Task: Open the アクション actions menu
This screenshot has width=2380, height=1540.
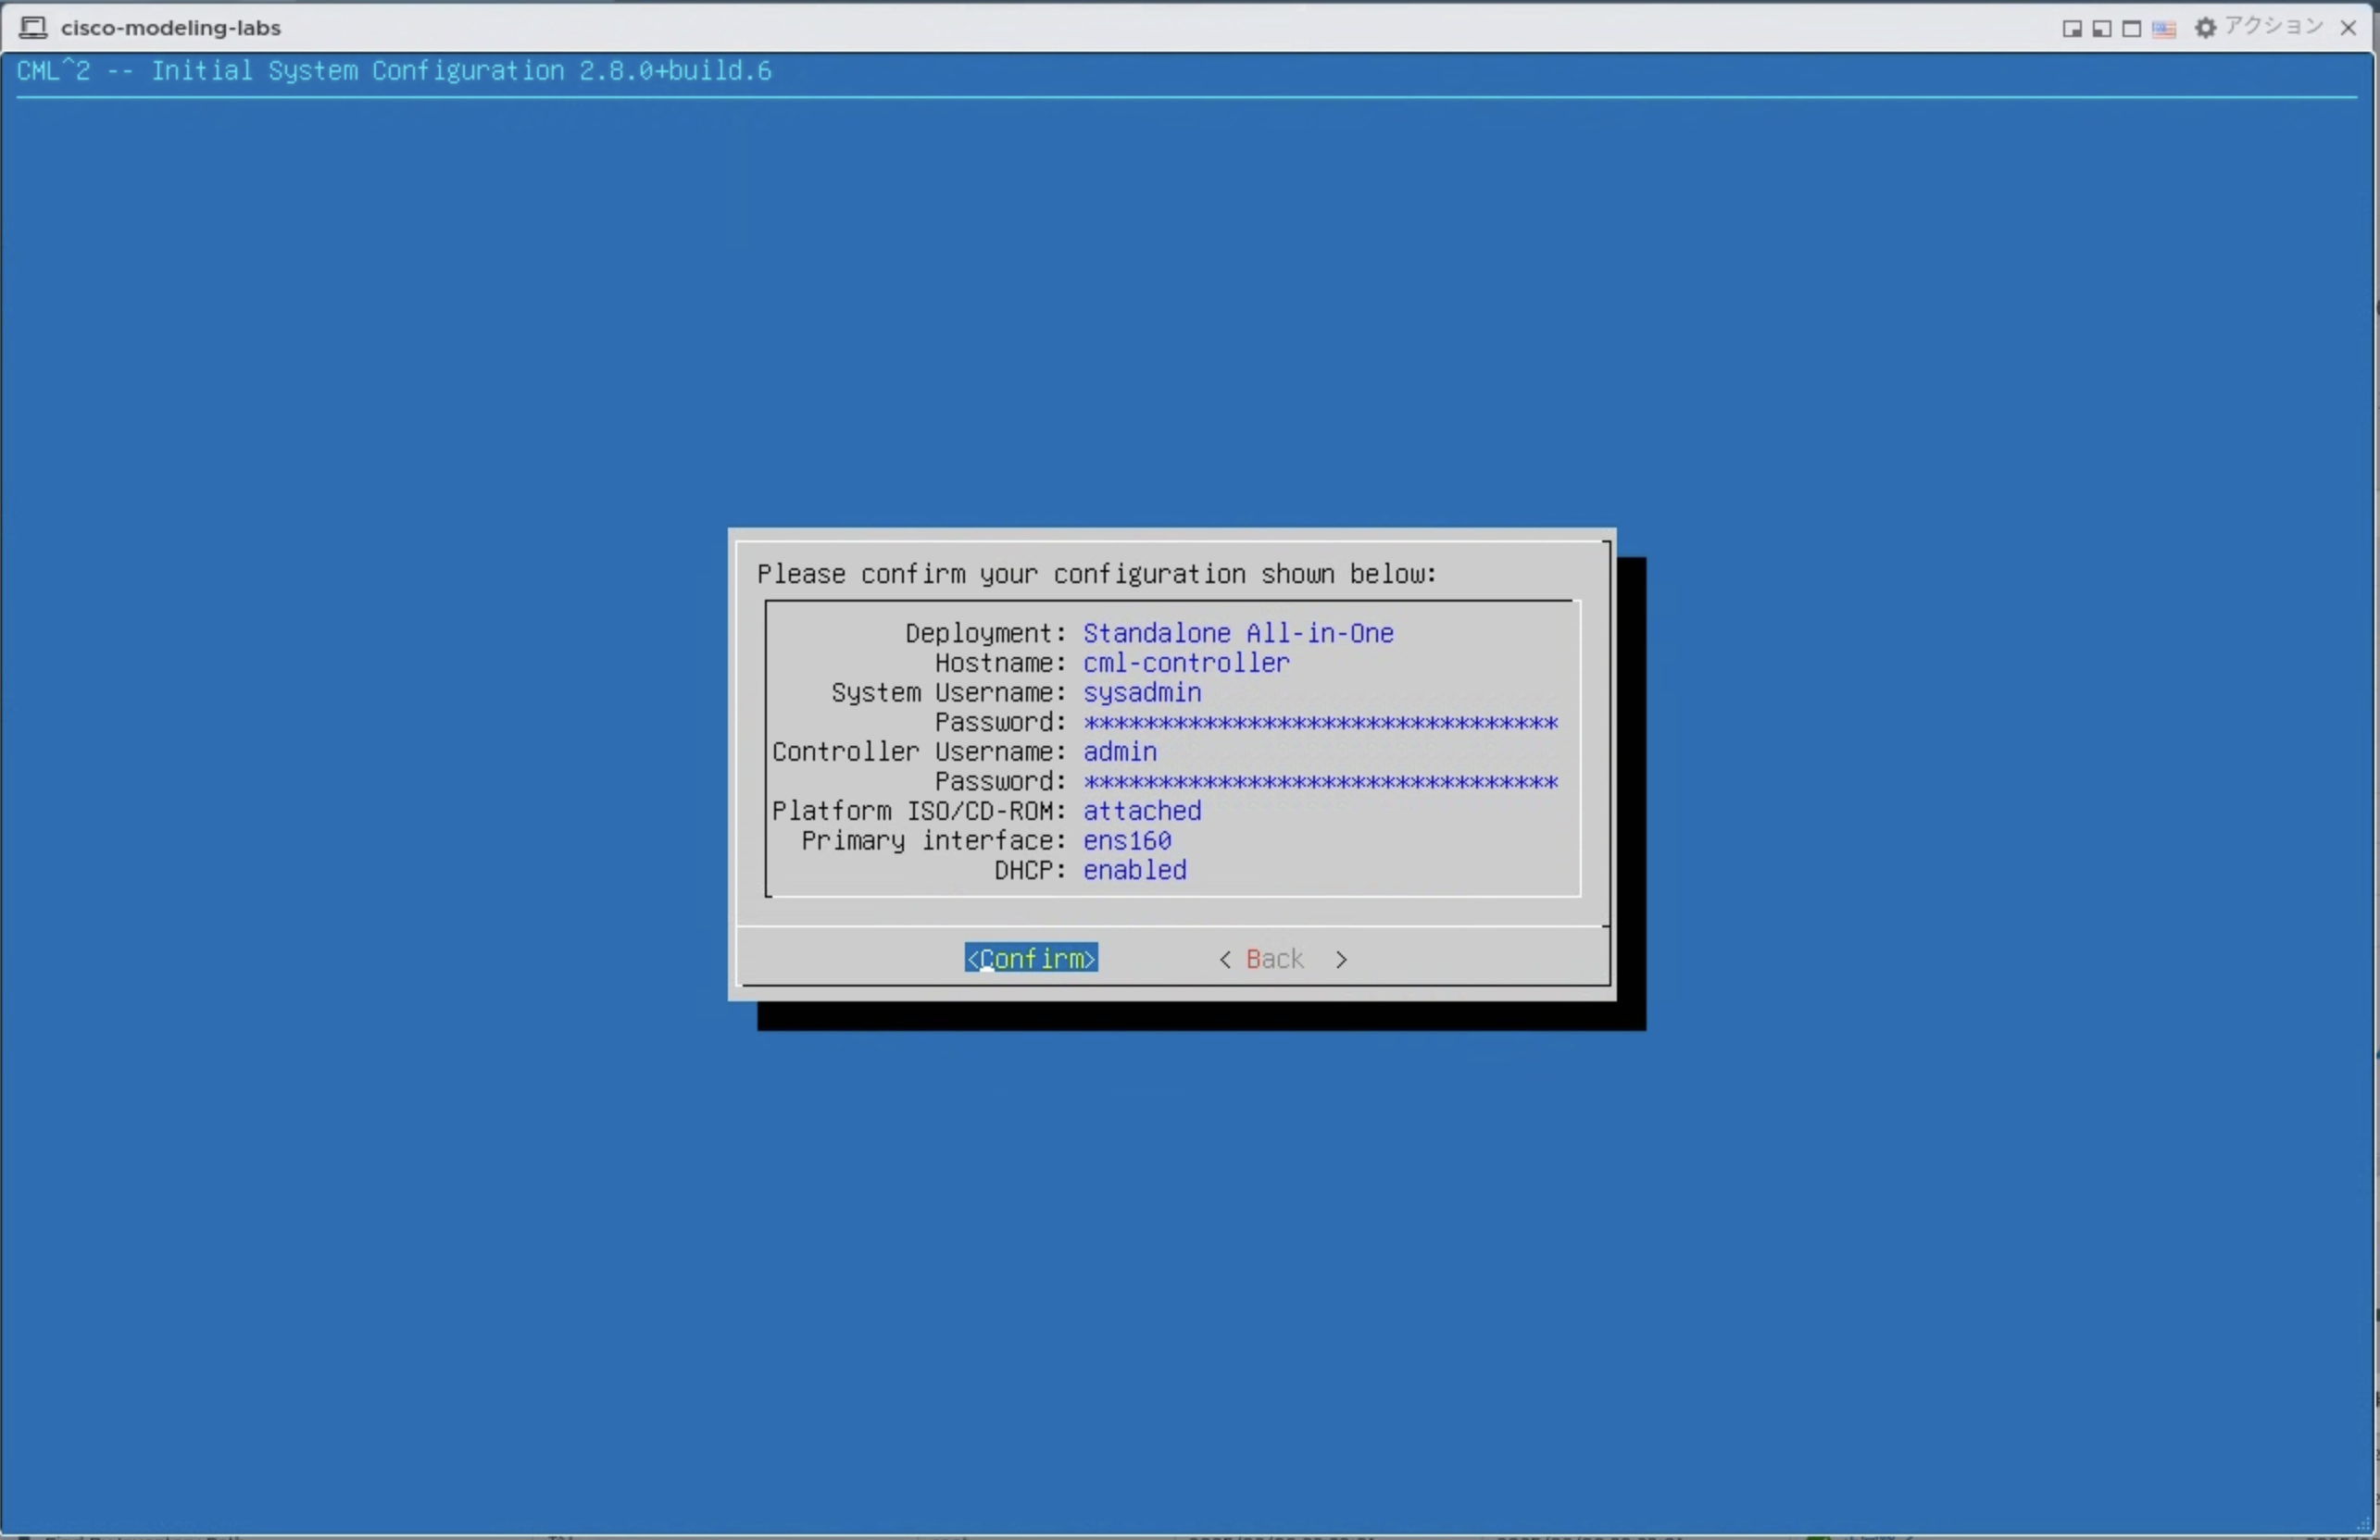Action: (2274, 27)
